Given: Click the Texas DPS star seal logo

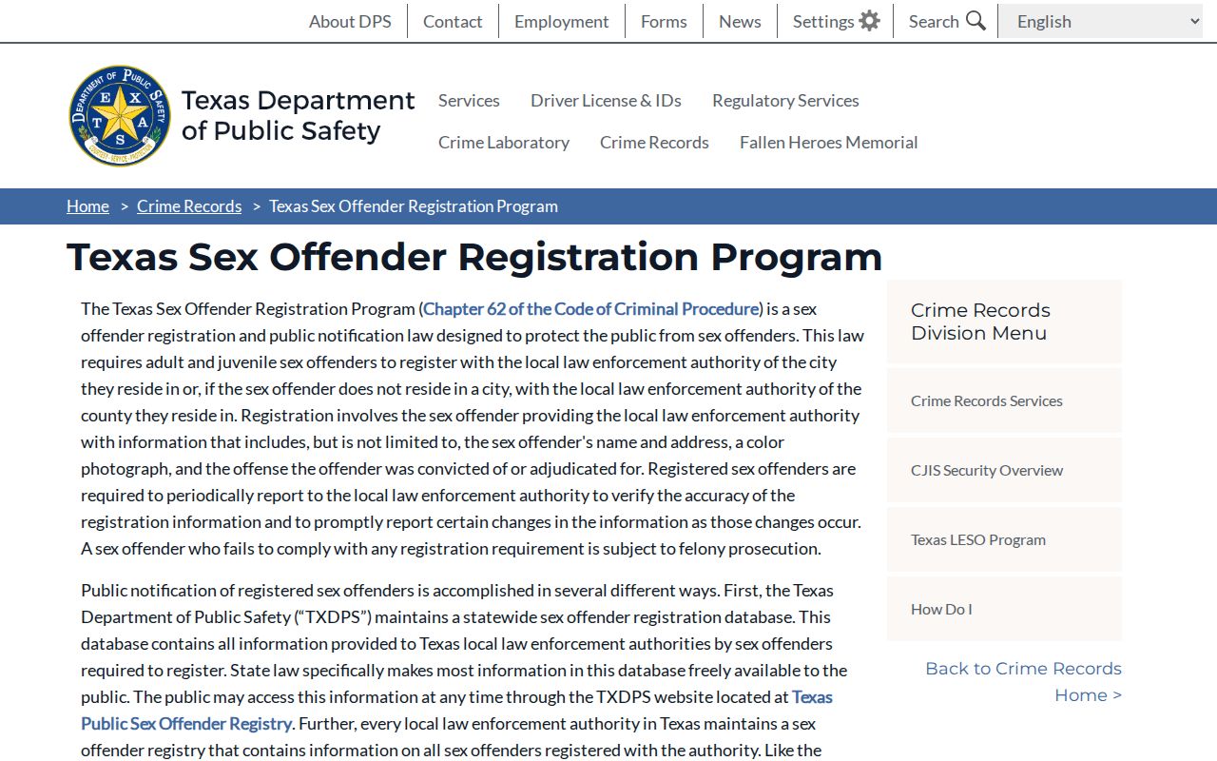Looking at the screenshot, I should [120, 116].
